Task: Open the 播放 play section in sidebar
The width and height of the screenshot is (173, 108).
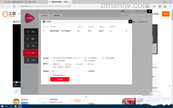Action: (31, 39)
